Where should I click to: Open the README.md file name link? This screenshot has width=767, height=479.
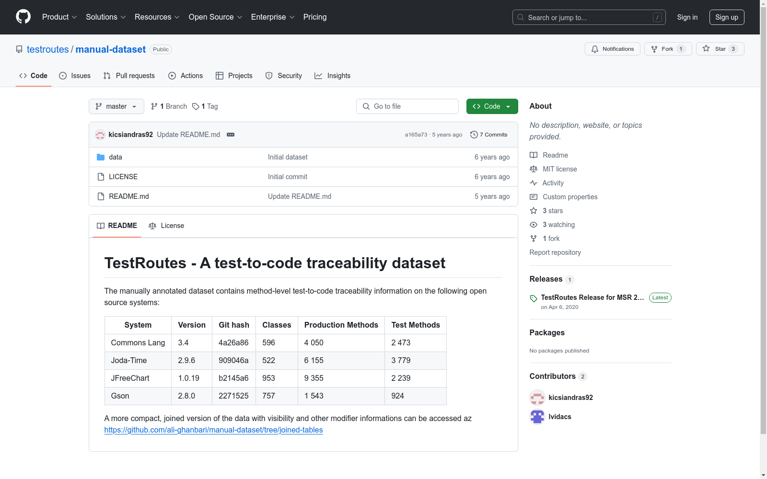129,196
